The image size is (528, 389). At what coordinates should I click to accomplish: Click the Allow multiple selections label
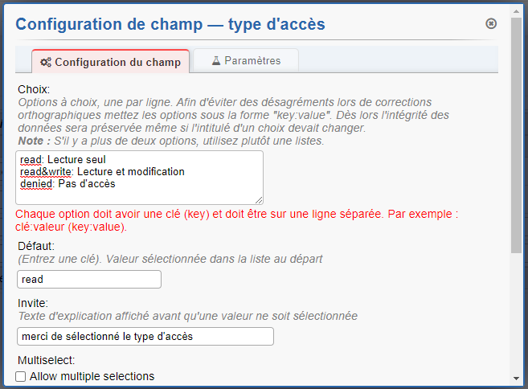pyautogui.click(x=92, y=376)
